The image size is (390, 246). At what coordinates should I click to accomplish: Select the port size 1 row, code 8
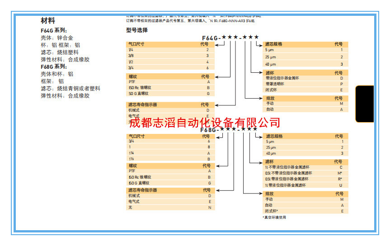[x=171, y=147]
